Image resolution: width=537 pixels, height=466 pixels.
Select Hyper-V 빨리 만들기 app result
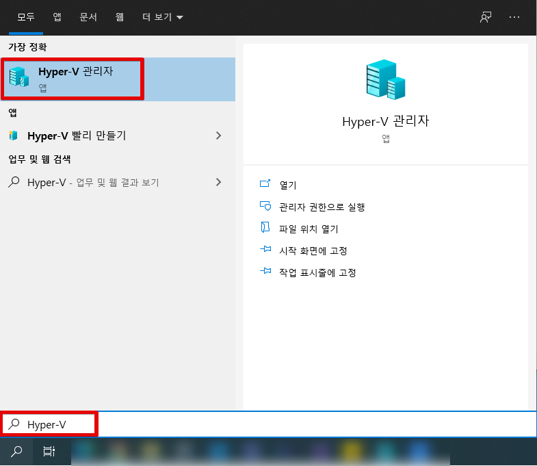click(118, 135)
